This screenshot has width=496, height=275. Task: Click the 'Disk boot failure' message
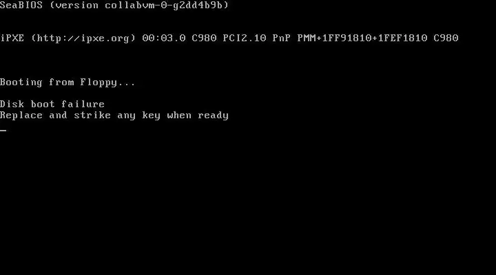52,104
